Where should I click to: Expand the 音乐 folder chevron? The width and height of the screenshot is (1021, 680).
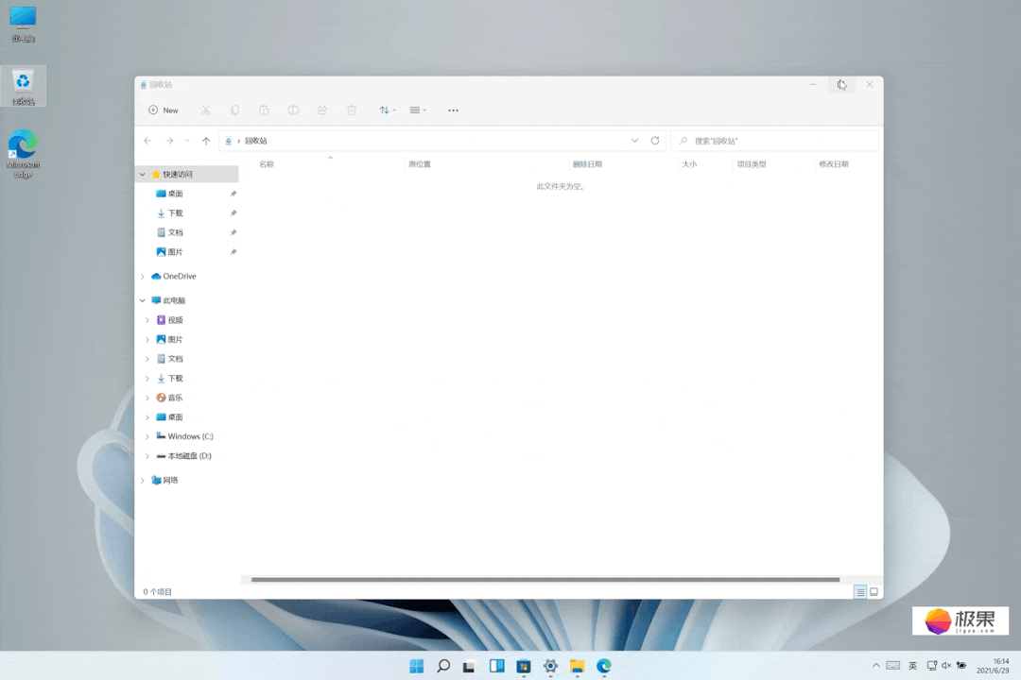147,398
